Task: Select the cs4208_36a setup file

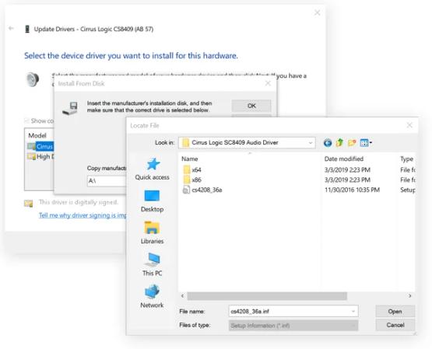Action: (202, 190)
